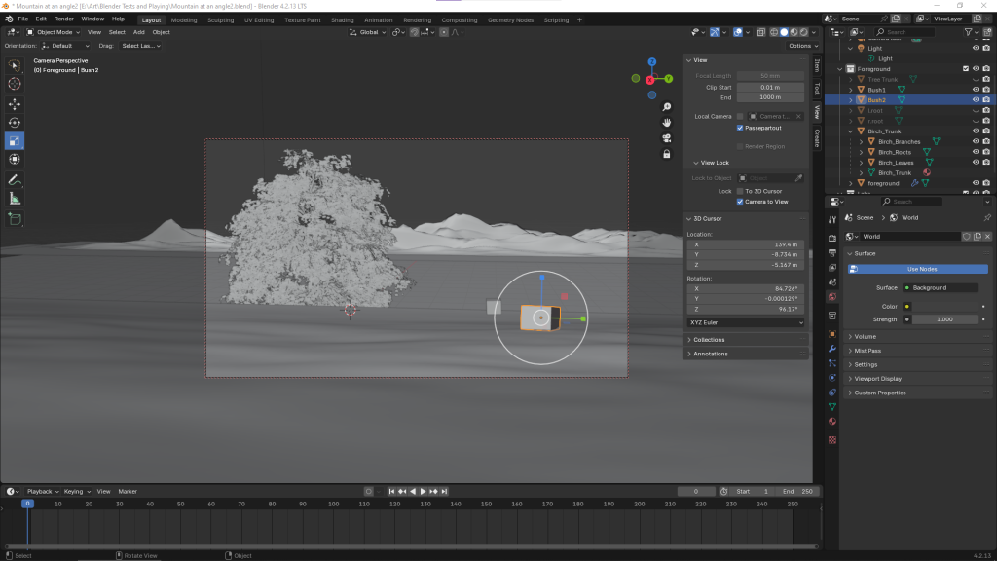Image resolution: width=997 pixels, height=561 pixels.
Task: Select the Cursor tool
Action: tap(14, 84)
